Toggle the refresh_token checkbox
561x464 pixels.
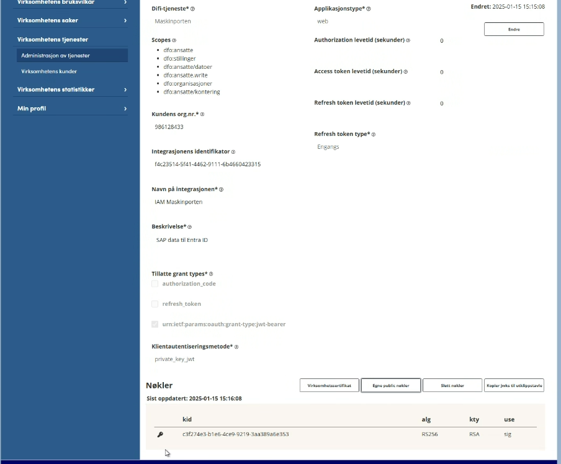click(155, 304)
